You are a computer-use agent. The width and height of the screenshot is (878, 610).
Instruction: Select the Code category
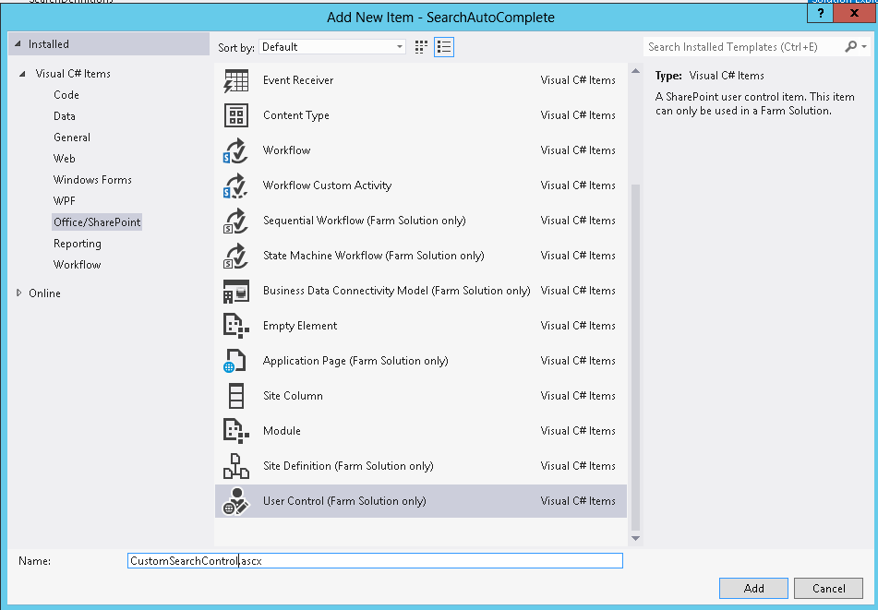[x=66, y=95]
